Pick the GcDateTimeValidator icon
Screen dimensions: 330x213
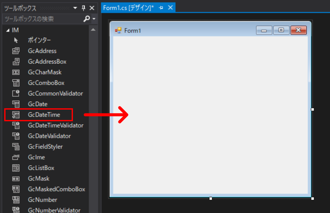click(x=16, y=125)
